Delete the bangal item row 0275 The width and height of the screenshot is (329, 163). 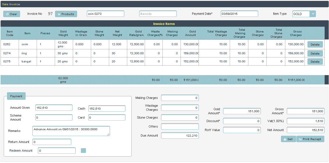(315, 61)
